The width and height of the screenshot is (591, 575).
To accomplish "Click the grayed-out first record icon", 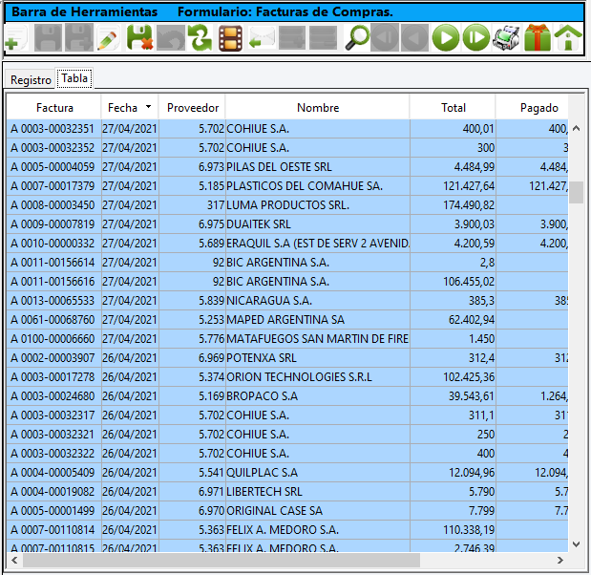I will (x=385, y=37).
